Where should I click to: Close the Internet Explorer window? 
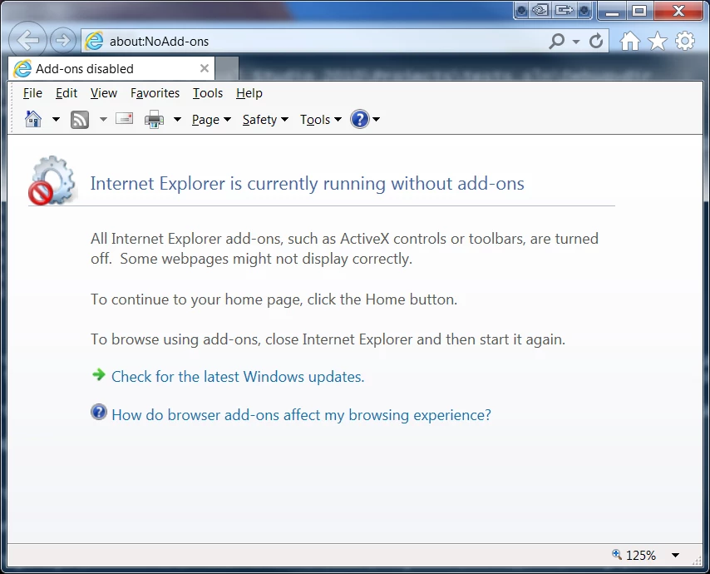point(678,11)
